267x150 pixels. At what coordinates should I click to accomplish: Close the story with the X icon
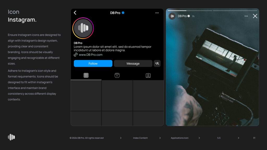click(x=255, y=16)
